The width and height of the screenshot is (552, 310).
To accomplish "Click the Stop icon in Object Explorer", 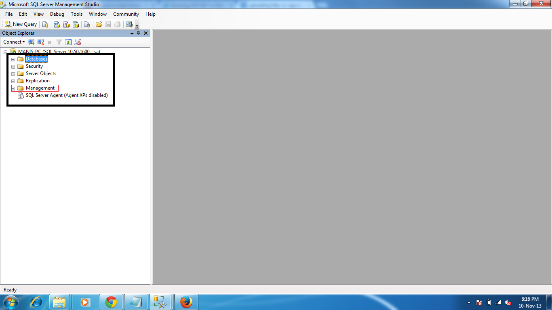I will 50,42.
